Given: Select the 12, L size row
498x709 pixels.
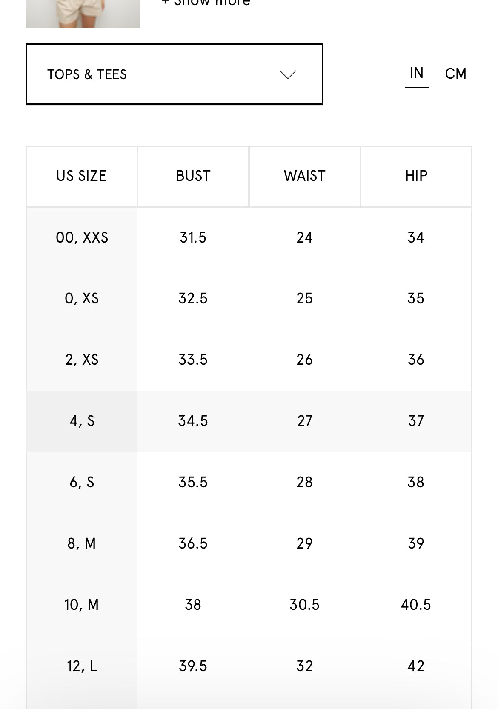Looking at the screenshot, I should tap(82, 666).
